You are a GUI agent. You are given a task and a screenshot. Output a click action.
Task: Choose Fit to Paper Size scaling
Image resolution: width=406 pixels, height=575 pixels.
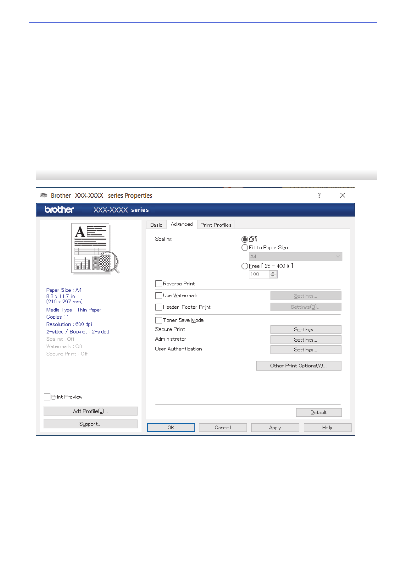coord(244,248)
